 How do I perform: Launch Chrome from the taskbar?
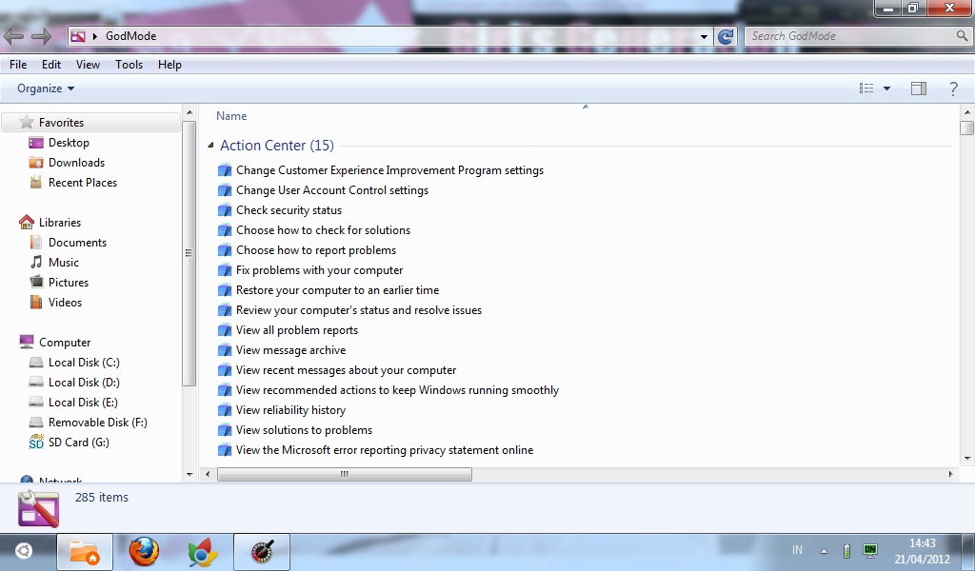(203, 551)
